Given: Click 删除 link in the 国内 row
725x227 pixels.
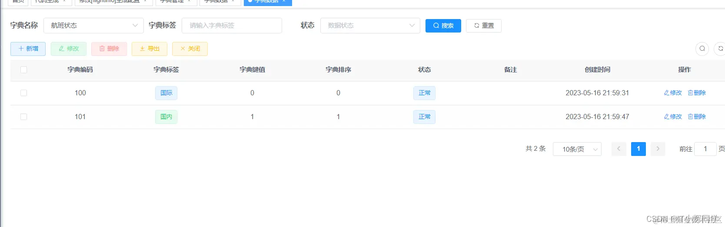Looking at the screenshot, I should [697, 117].
